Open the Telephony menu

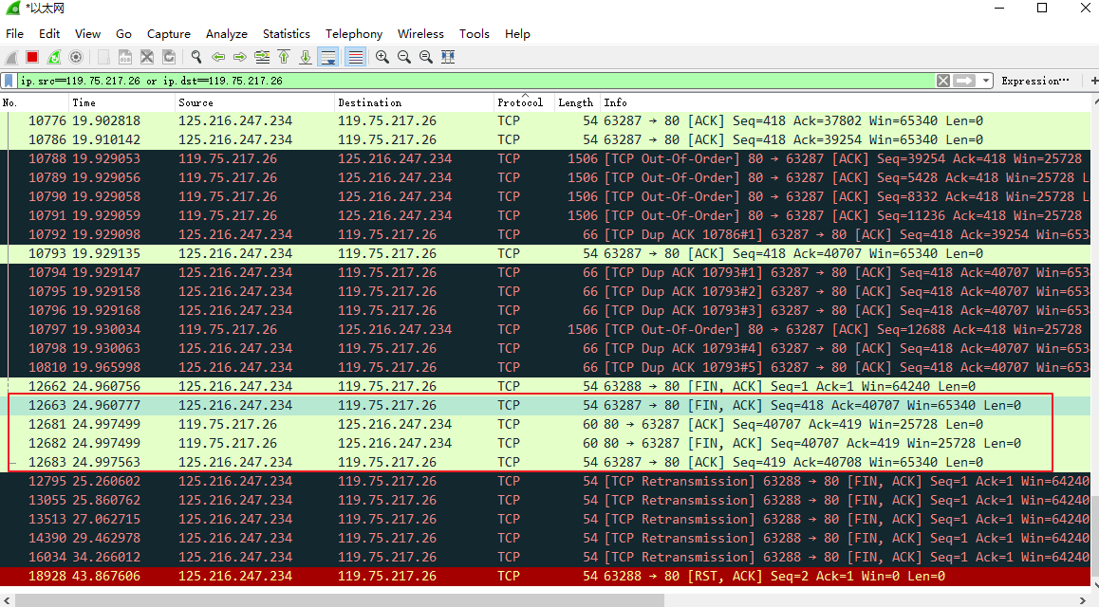point(354,33)
